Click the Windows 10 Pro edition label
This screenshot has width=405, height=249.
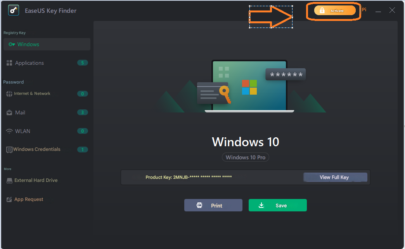coord(246,157)
